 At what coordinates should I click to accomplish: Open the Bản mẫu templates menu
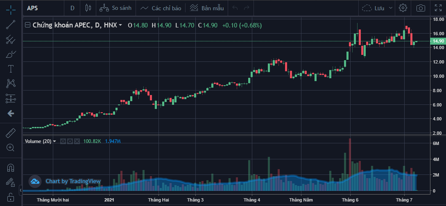point(207,8)
